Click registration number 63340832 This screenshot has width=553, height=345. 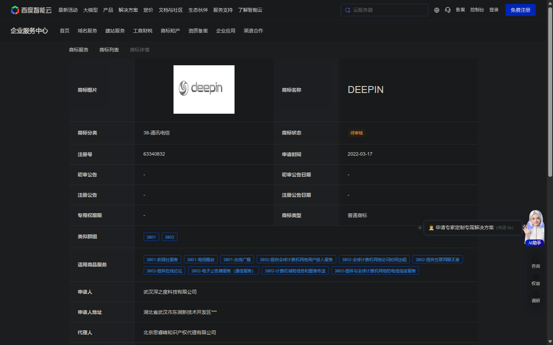pyautogui.click(x=154, y=154)
